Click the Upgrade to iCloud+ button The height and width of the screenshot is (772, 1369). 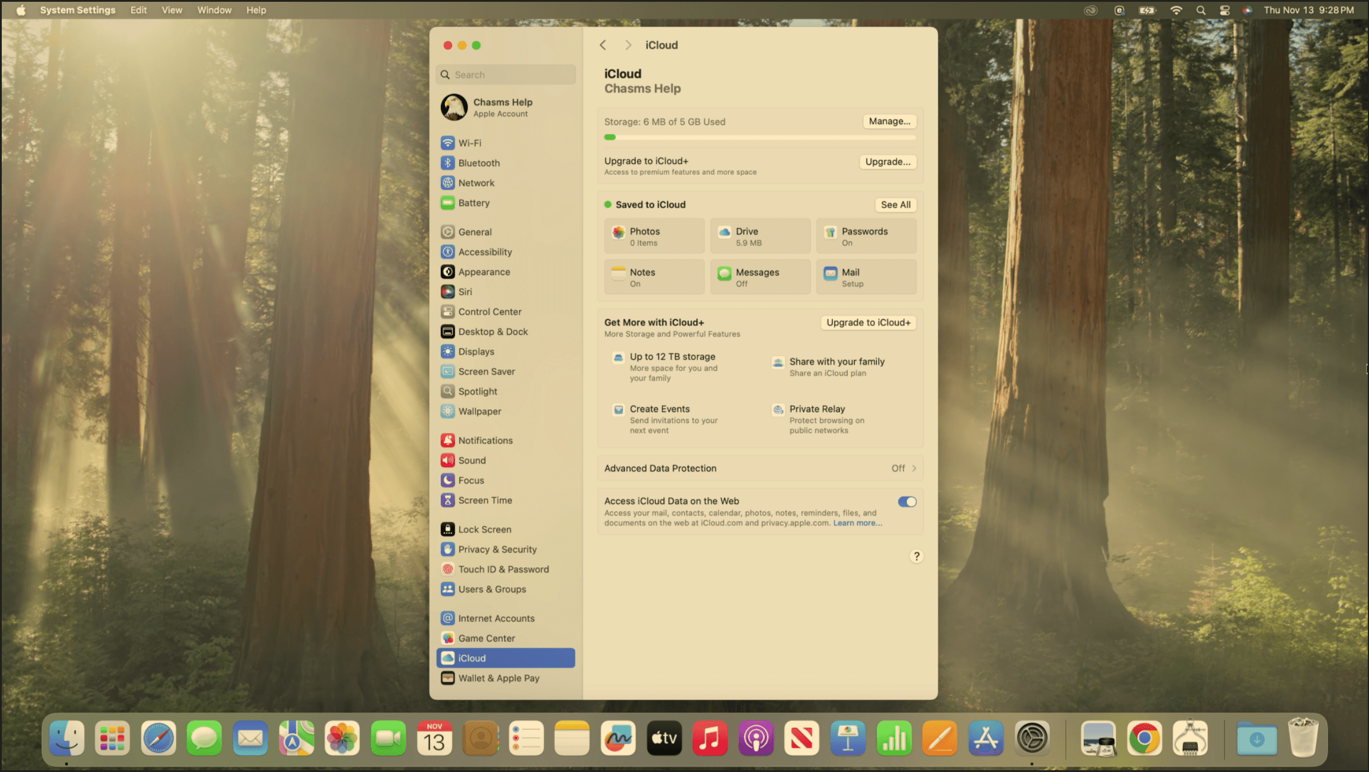[x=868, y=322]
